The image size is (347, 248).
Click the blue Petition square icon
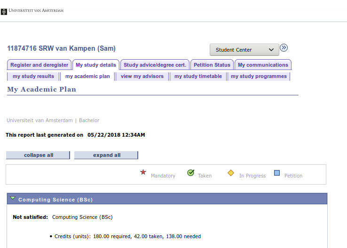point(277,173)
